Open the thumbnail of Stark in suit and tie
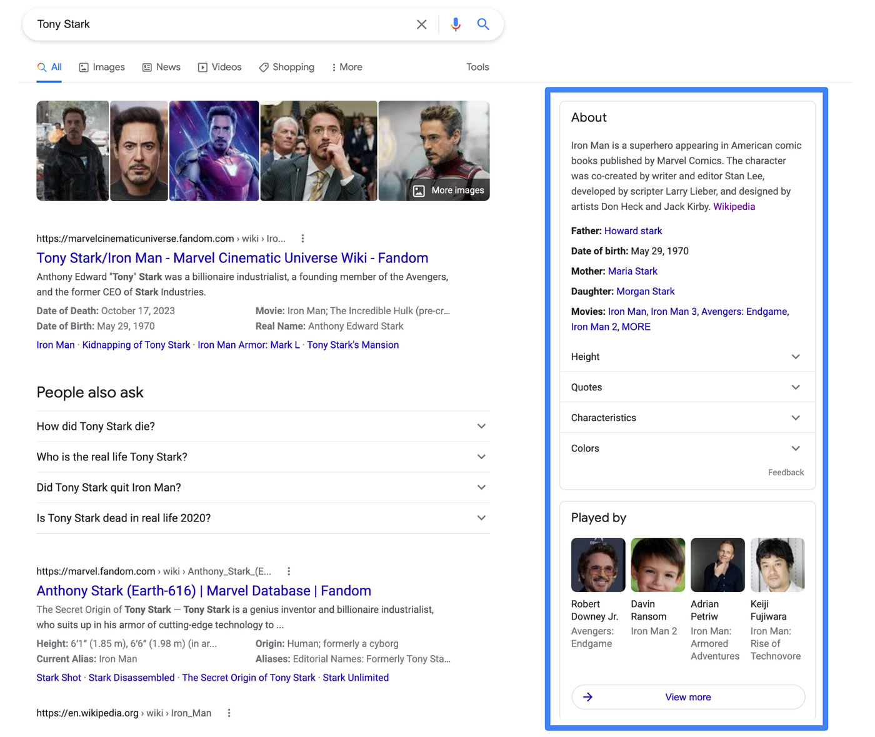 (319, 151)
